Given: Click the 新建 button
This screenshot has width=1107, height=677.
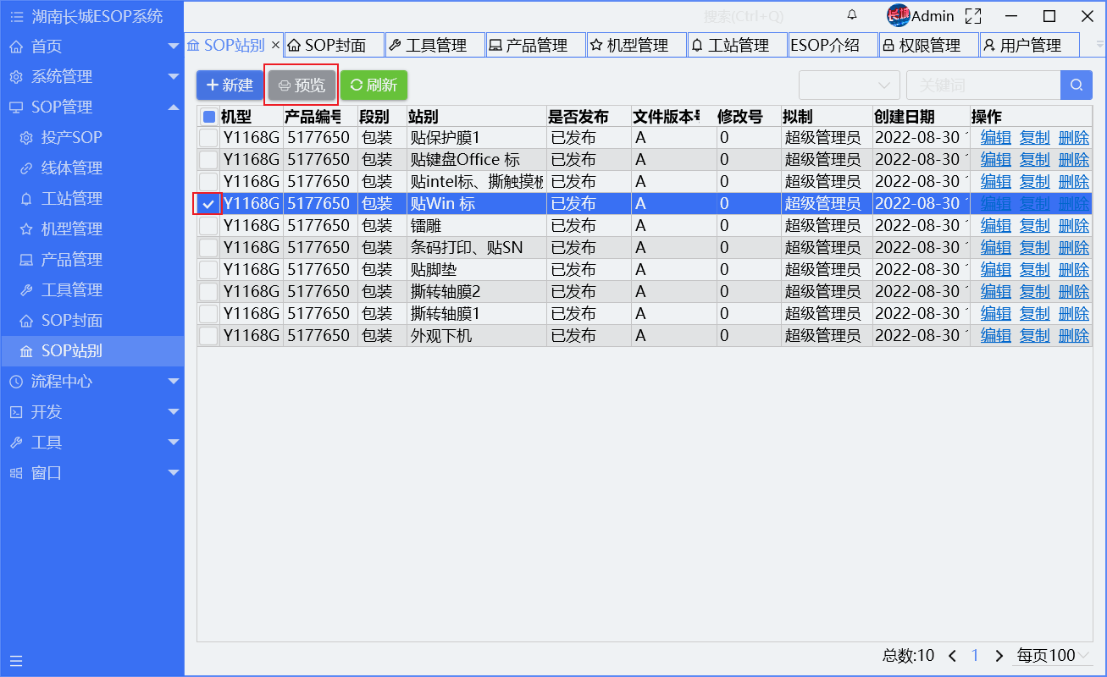Looking at the screenshot, I should 230,85.
